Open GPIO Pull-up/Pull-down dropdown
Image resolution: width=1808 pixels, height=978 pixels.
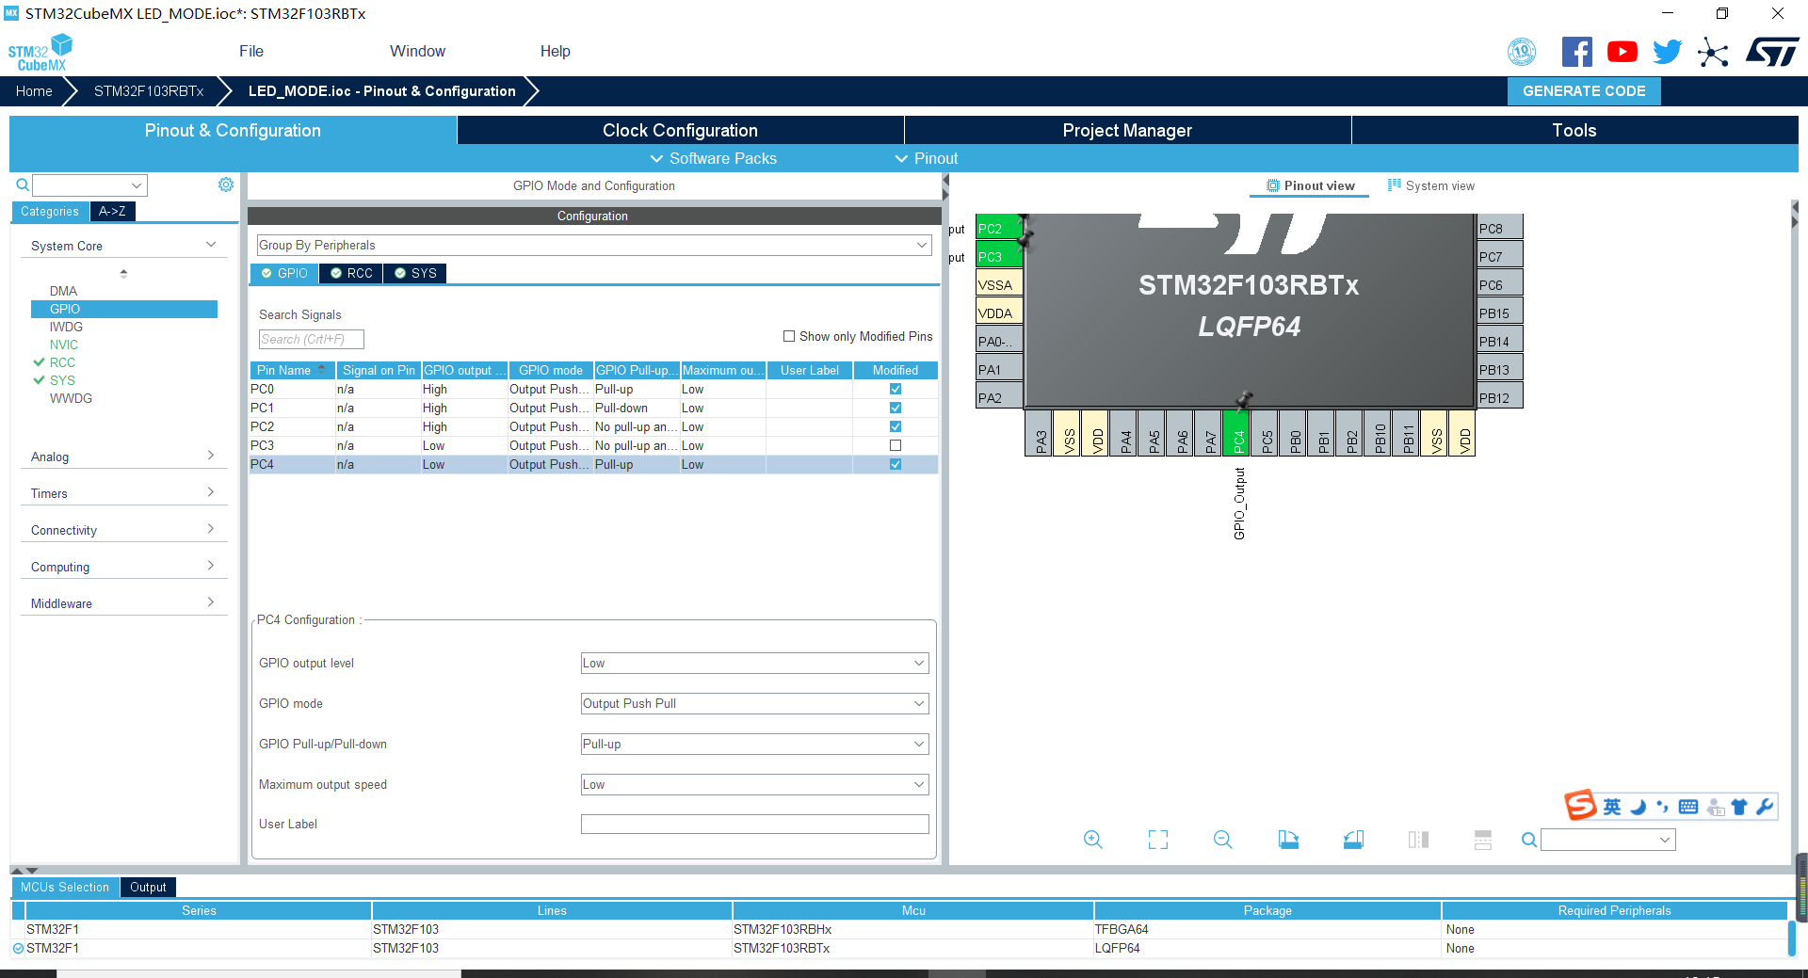pyautogui.click(x=754, y=744)
